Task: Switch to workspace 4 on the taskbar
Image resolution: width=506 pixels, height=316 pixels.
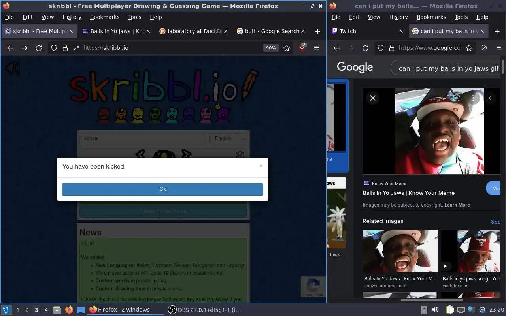Action: (46, 310)
